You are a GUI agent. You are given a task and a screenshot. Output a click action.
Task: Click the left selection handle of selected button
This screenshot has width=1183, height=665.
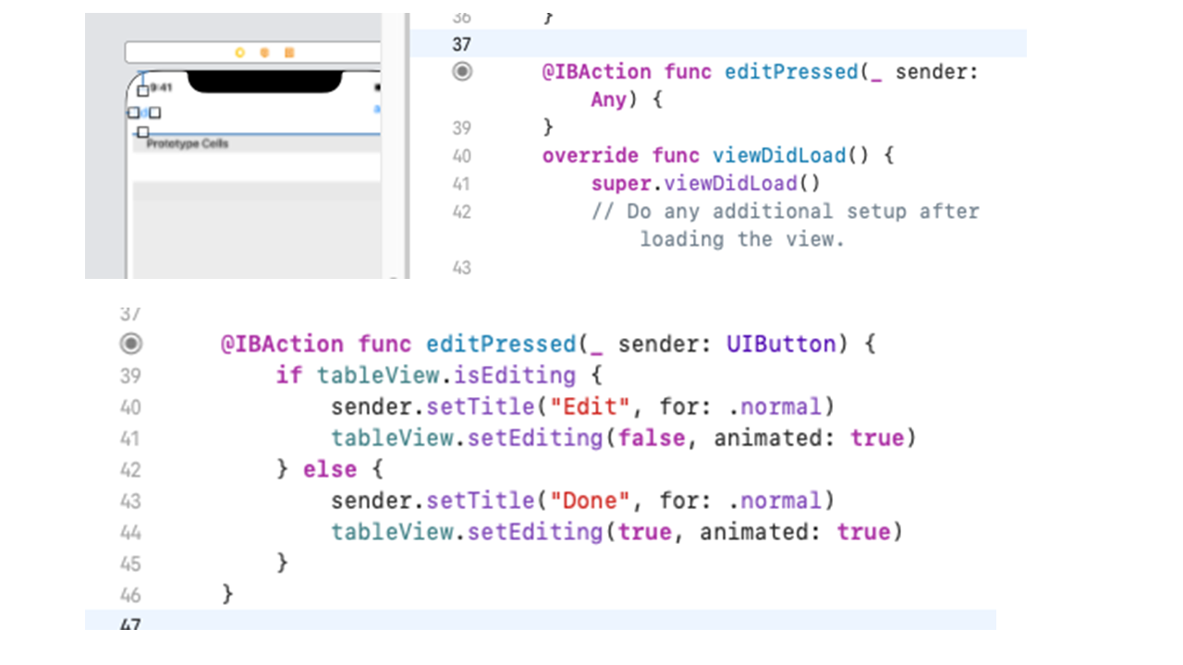pyautogui.click(x=133, y=113)
